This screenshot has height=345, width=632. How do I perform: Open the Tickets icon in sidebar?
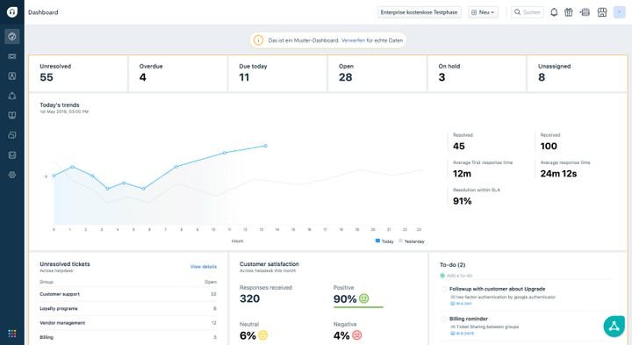(x=12, y=56)
